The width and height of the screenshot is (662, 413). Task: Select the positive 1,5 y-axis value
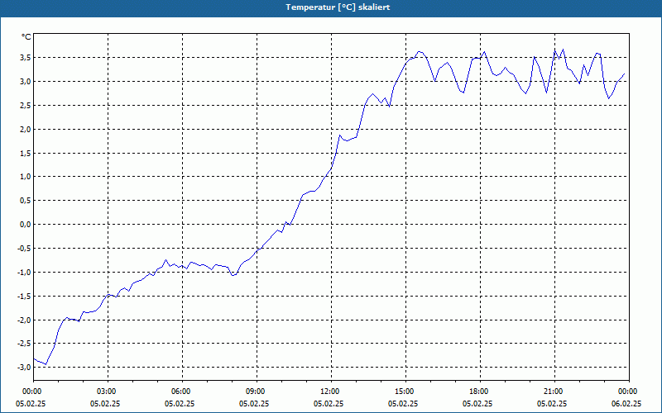24,153
